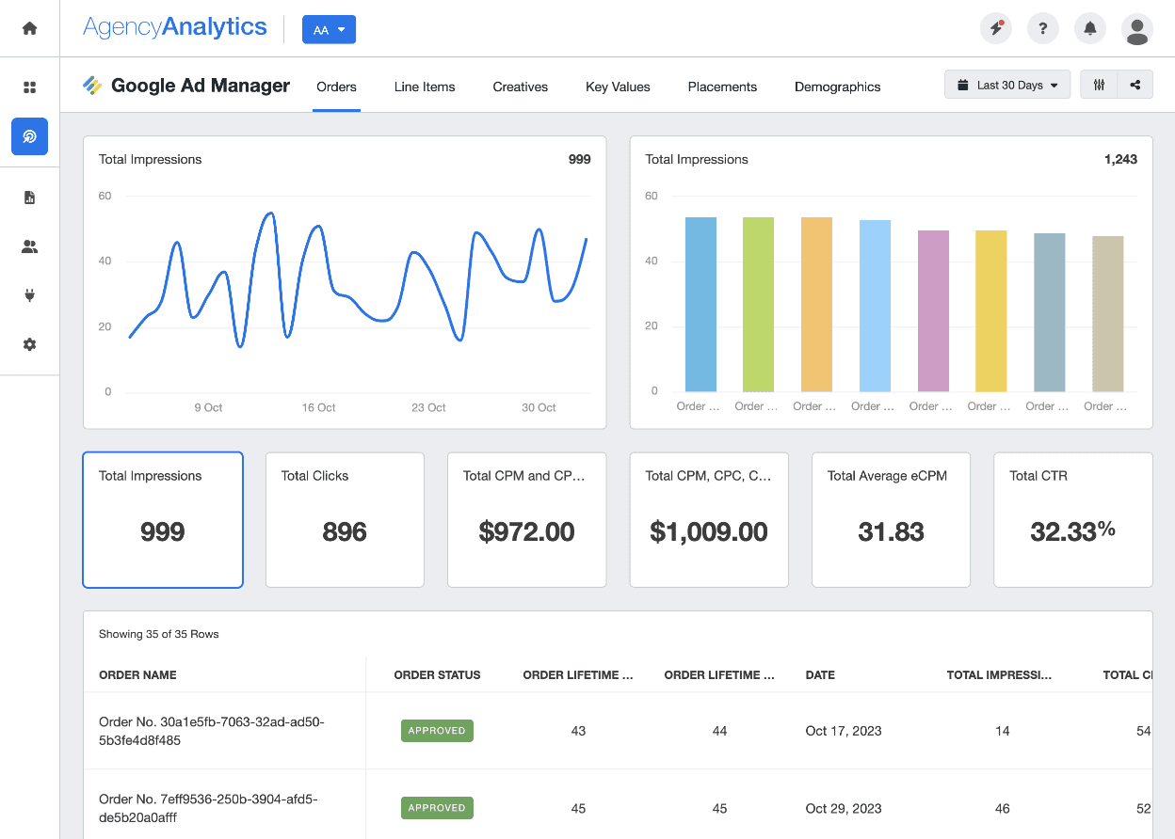
Task: Sort by the Order Status column header
Action: 437,674
